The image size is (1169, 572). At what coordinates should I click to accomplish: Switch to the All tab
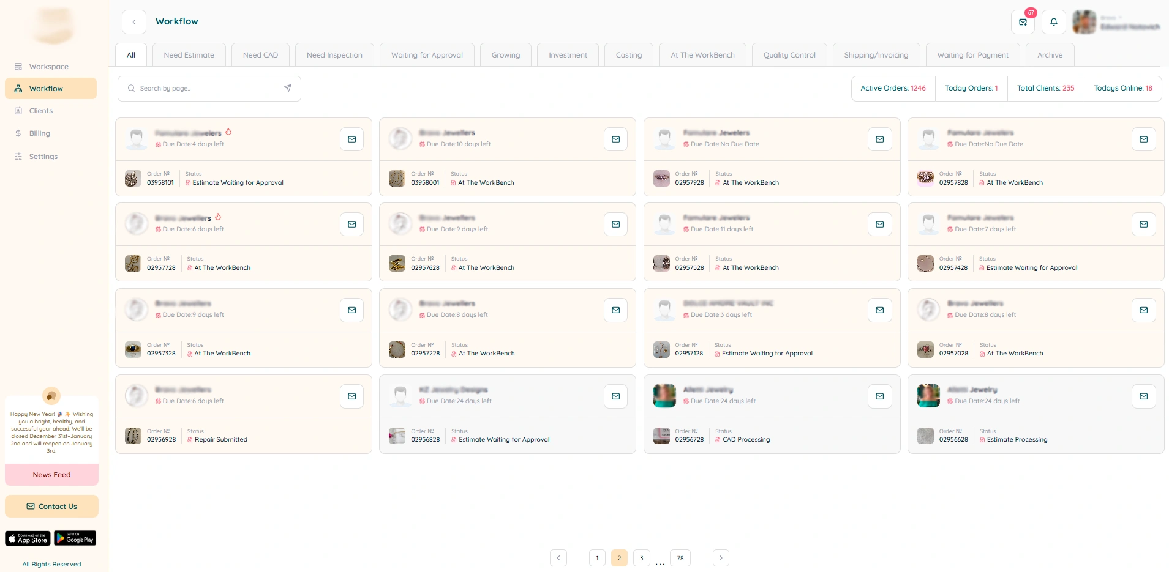[131, 55]
